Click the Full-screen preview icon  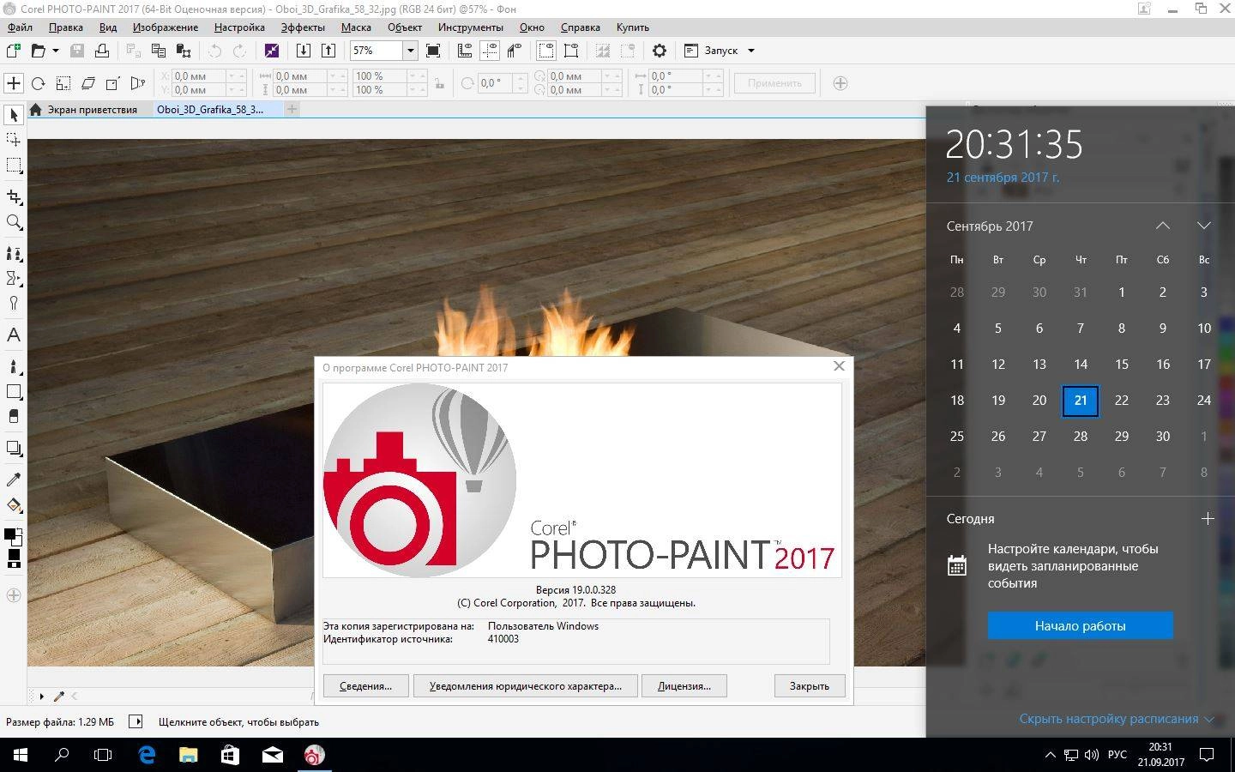(x=433, y=51)
